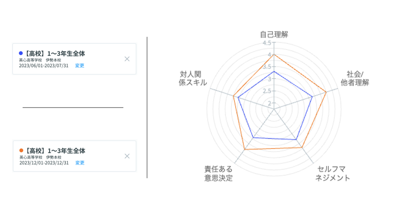This screenshot has width=396, height=217.
Task: Click 変更 beside 2023/06/01-2023/07/31
Action: (79, 65)
